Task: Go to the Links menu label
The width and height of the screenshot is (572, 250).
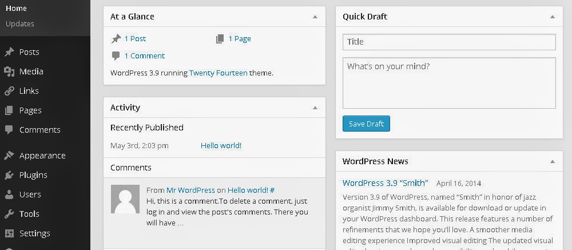Action: tap(29, 91)
